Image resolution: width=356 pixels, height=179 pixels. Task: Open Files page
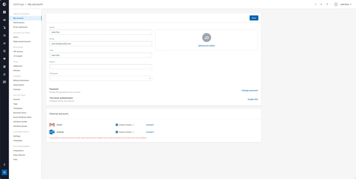click(15, 160)
